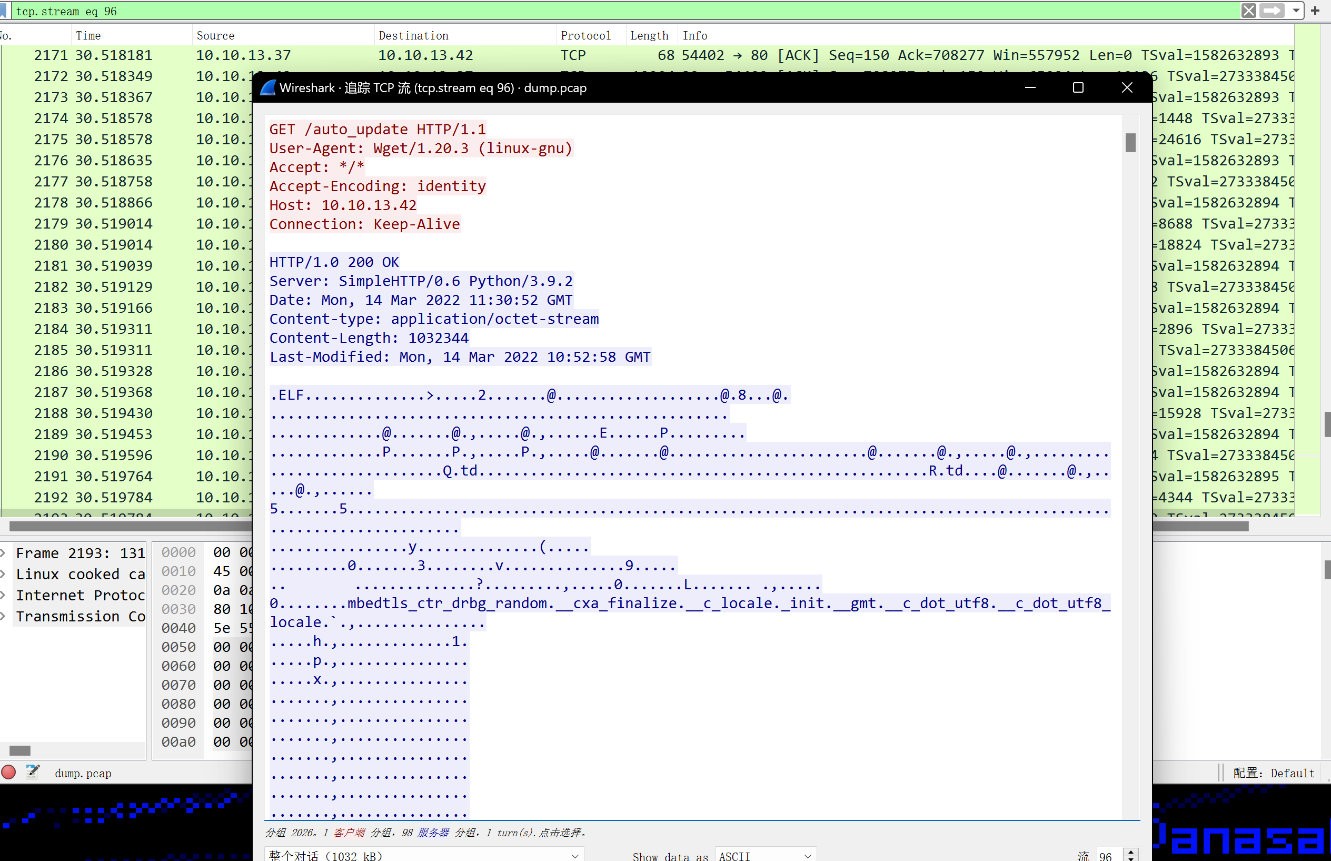Click the plus icon to add filter button
Viewport: 1331px width, 861px height.
coord(1315,11)
